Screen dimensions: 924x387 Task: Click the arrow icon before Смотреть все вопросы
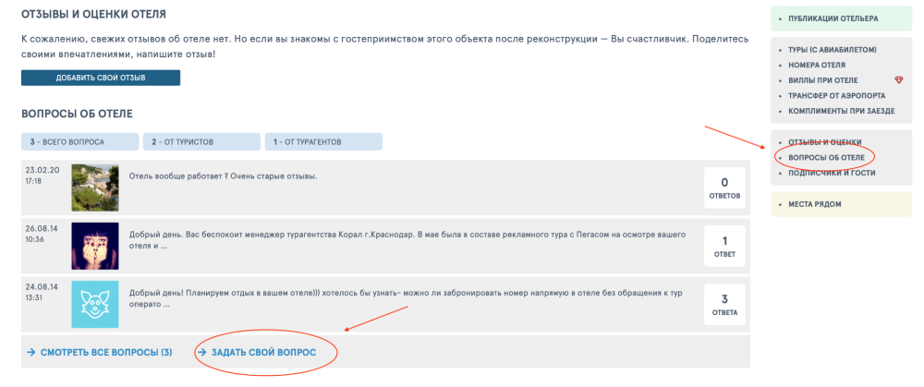click(x=31, y=352)
